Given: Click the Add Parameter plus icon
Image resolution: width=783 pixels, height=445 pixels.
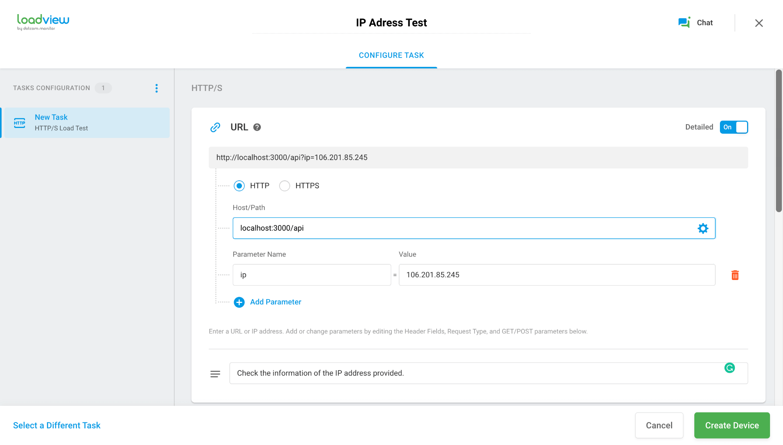Looking at the screenshot, I should tap(239, 301).
